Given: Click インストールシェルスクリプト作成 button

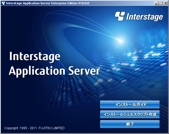Looking at the screenshot, I should 130,114.
